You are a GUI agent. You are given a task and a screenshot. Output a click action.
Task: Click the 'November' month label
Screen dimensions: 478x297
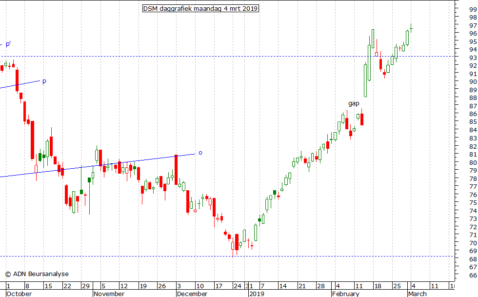[x=109, y=294]
